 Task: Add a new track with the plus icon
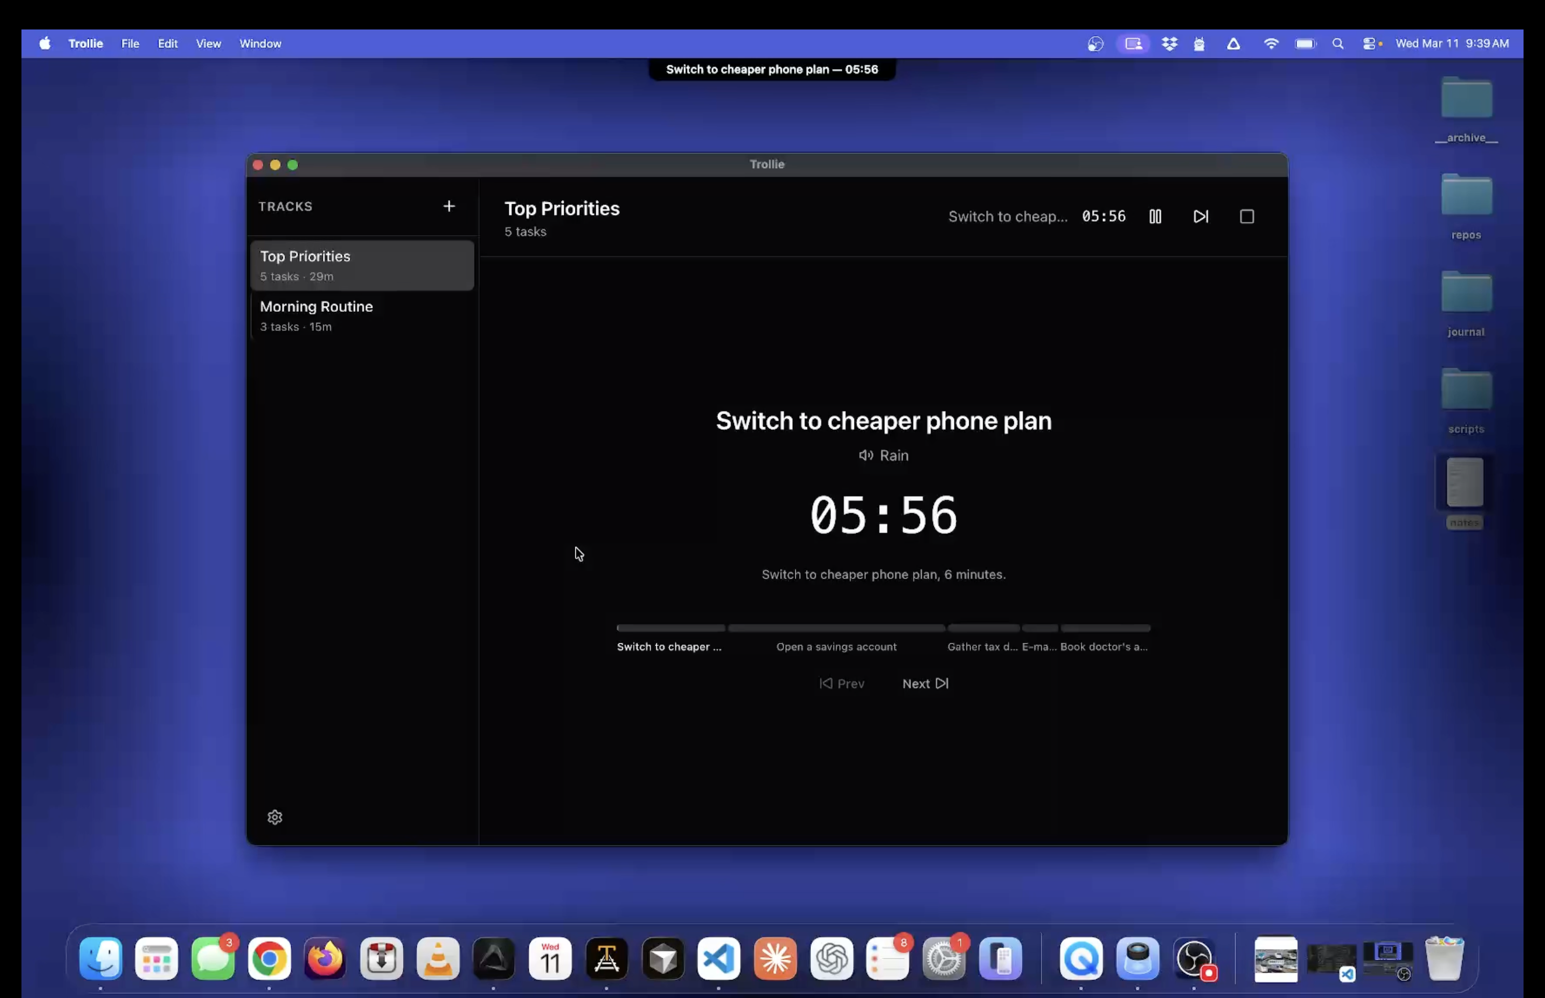[x=449, y=206]
